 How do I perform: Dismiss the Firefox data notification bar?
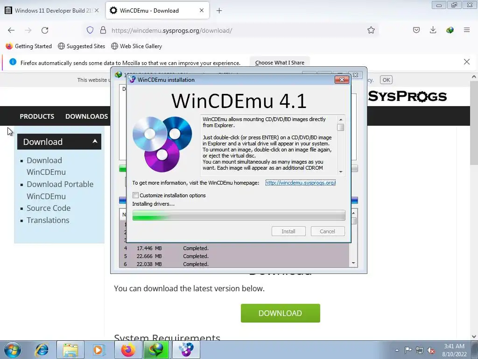[467, 62]
